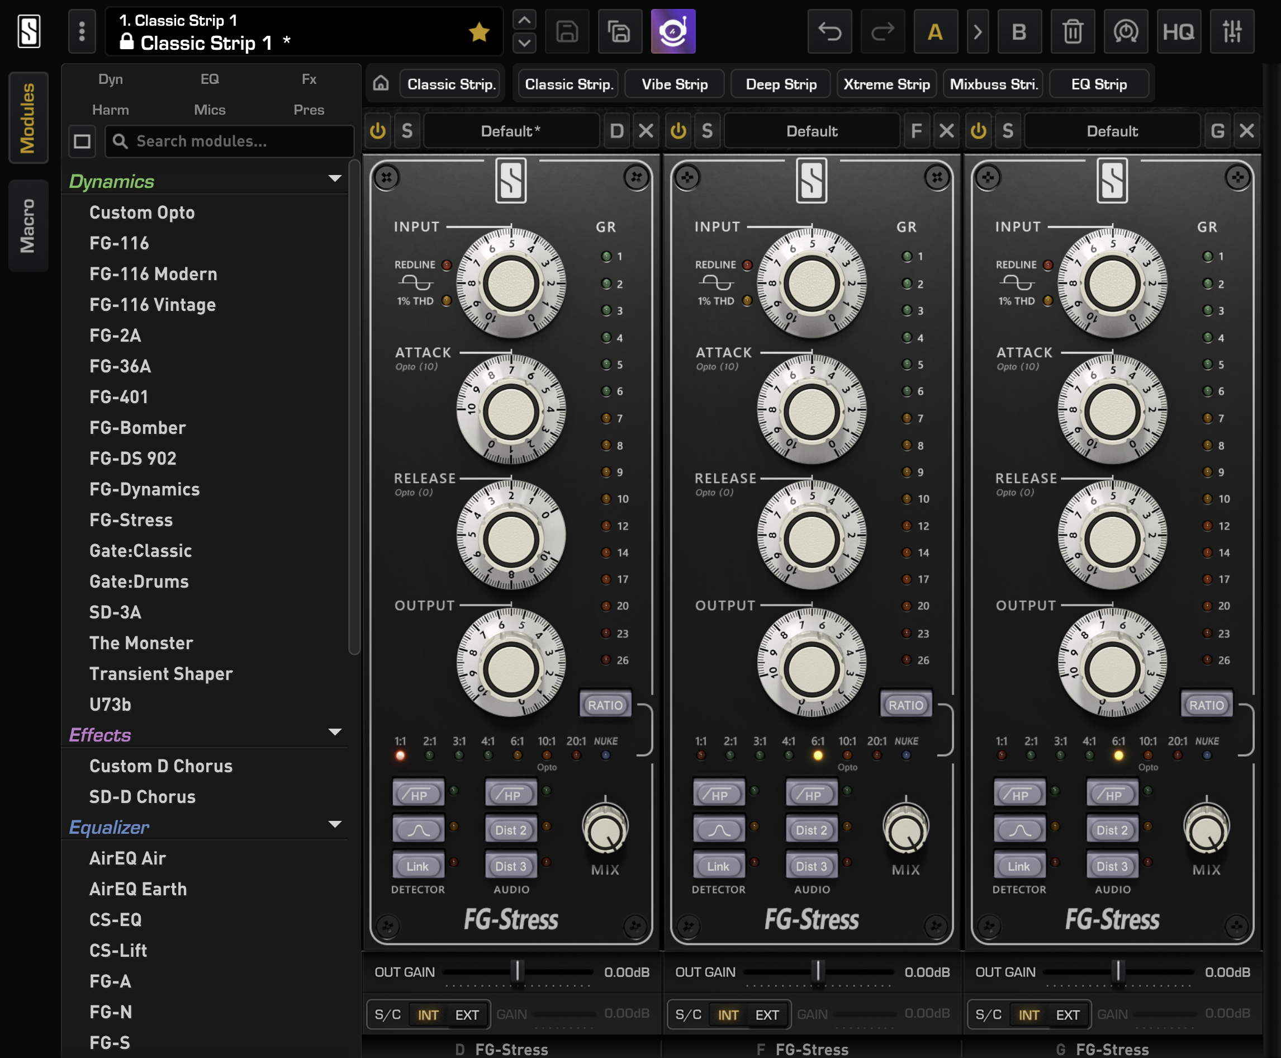Click the home icon in strip bar
The width and height of the screenshot is (1281, 1058).
pos(381,83)
